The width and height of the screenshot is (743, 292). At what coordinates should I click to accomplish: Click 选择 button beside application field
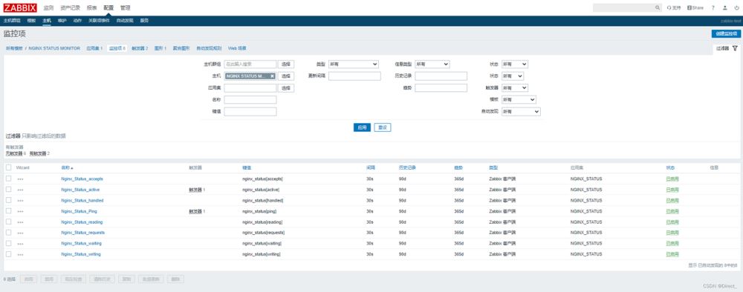[x=286, y=88]
